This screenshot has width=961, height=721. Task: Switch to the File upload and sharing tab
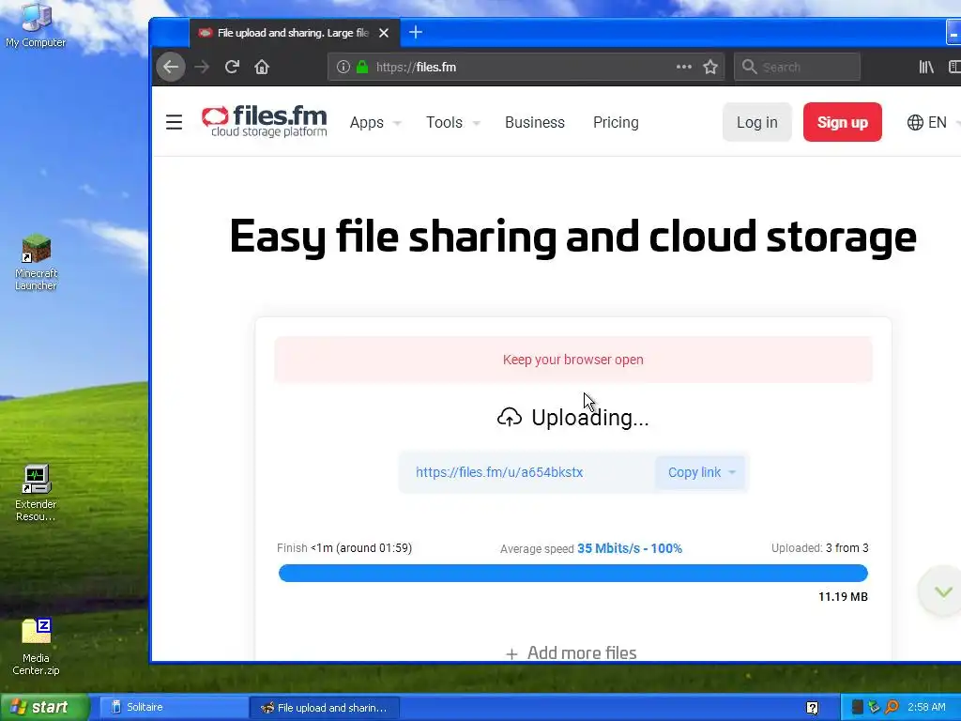click(294, 33)
